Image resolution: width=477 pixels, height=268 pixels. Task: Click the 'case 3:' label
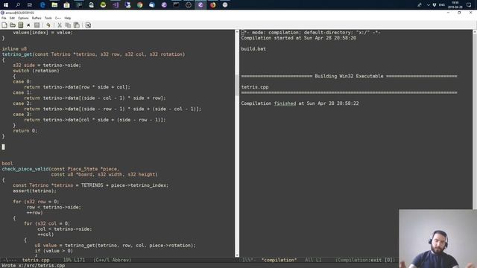point(22,115)
